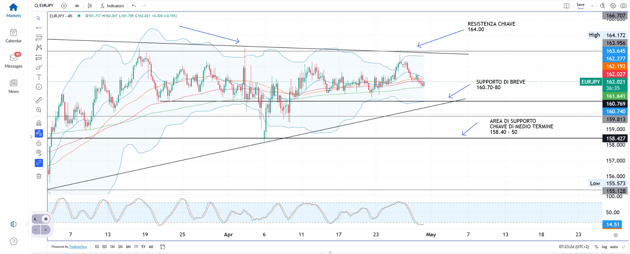Expand the Save options dropdown arrow
The height and width of the screenshot is (254, 630).
click(x=592, y=6)
